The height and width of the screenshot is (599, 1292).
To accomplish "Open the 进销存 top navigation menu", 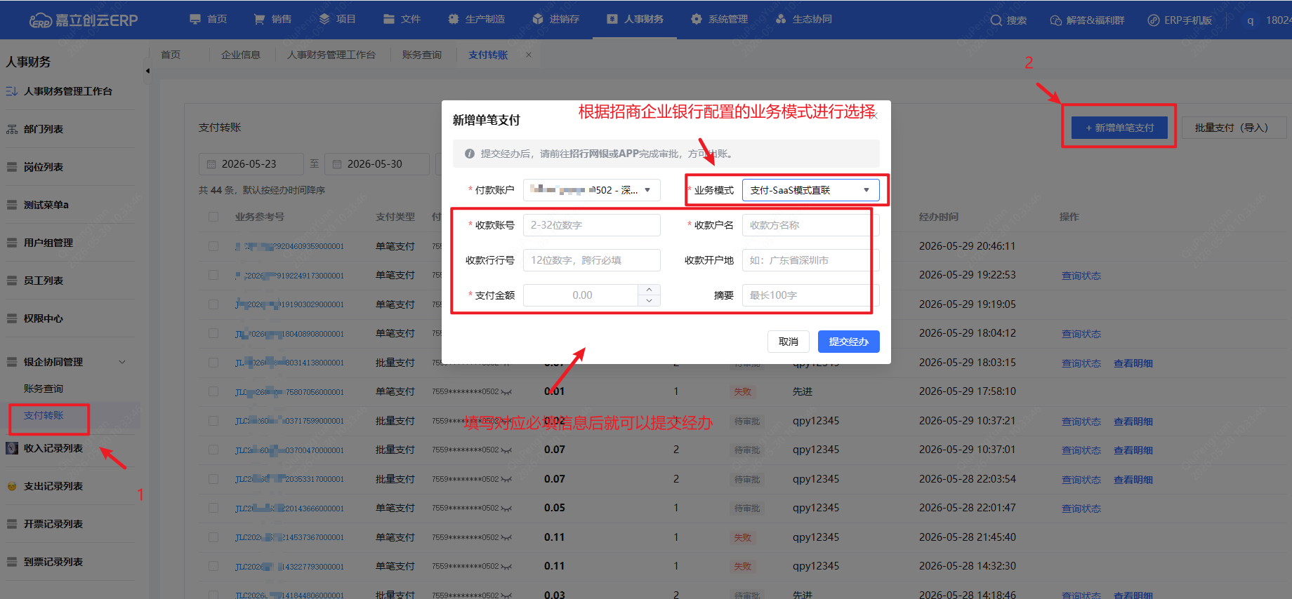I will 556,19.
